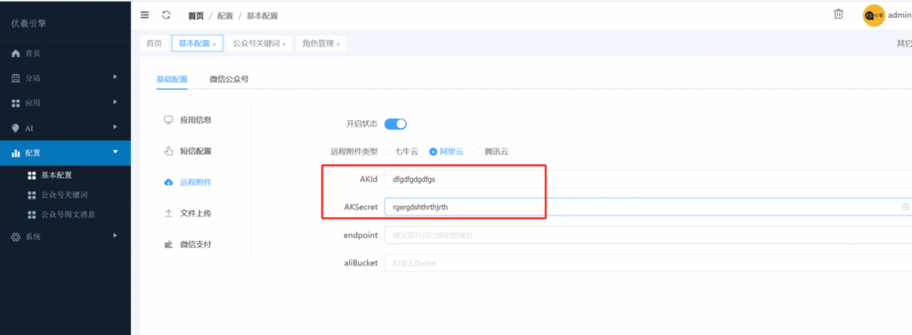Image resolution: width=912 pixels, height=335 pixels.
Task: Go to 首页 in the breadcrumb
Action: 196,16
